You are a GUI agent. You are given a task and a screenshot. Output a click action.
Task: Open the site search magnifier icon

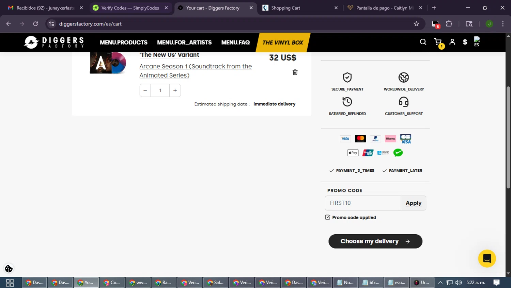coord(423,42)
